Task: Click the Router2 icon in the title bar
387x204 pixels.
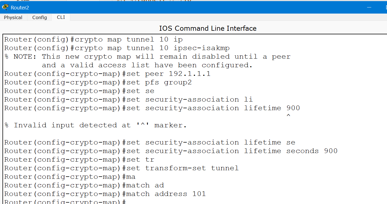Action: tap(5, 7)
